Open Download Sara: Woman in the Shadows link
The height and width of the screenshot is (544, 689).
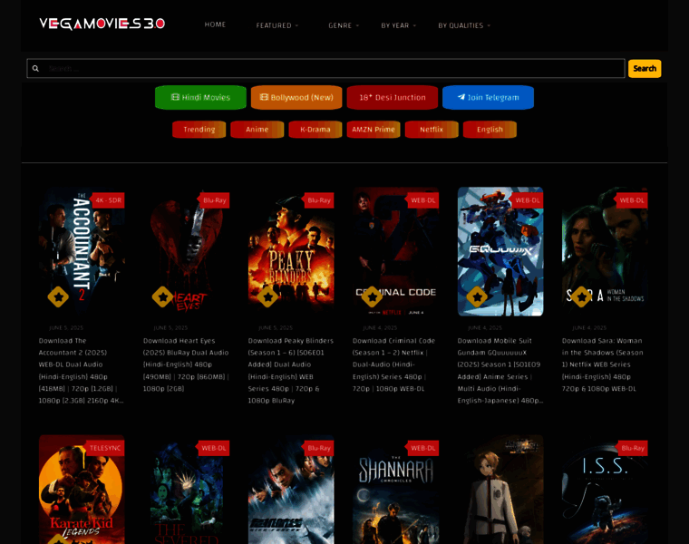(x=603, y=364)
